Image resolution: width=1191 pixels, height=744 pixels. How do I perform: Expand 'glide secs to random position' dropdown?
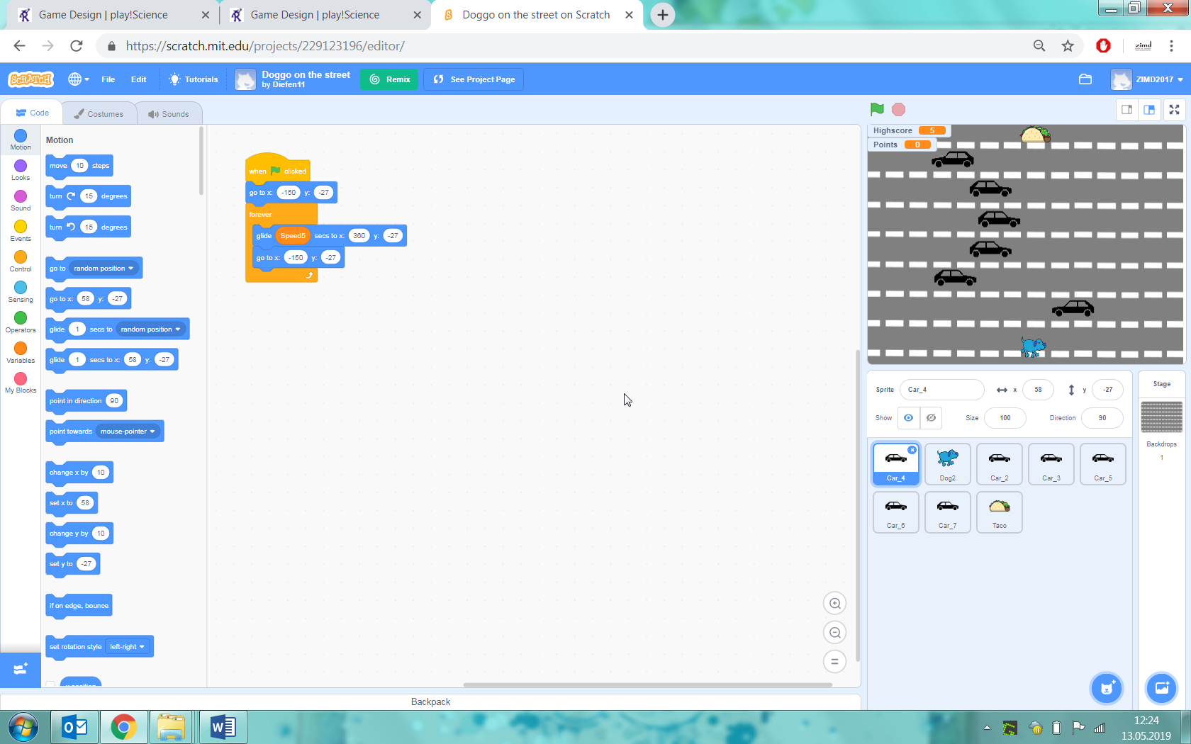150,329
